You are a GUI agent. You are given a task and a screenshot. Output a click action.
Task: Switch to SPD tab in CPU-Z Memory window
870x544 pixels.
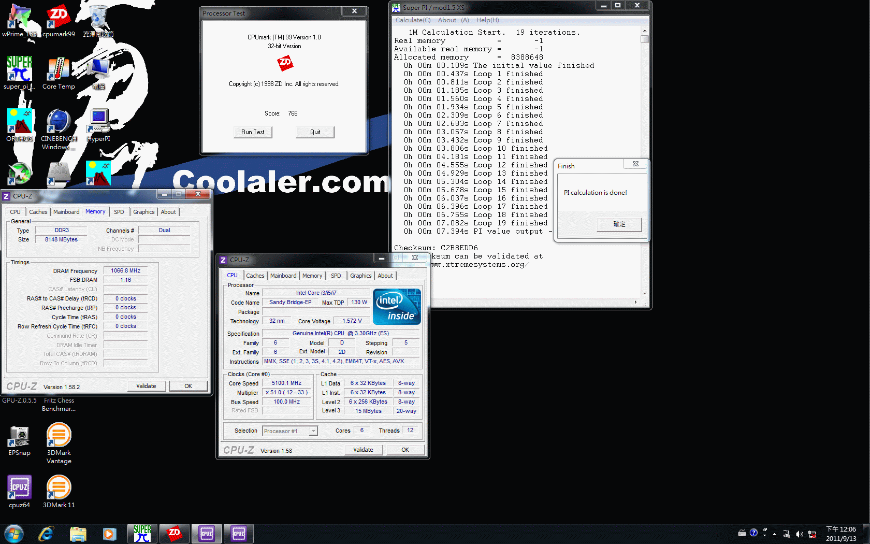(119, 212)
